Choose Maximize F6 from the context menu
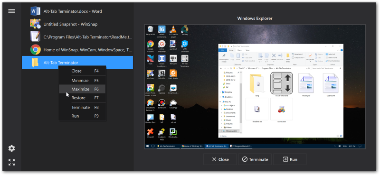The width and height of the screenshot is (380, 175). tap(82, 89)
